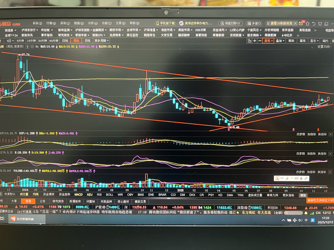Image resolution: width=334 pixels, height=250 pixels.
Task: Open the 分析(A) menu
Action: point(93,23)
